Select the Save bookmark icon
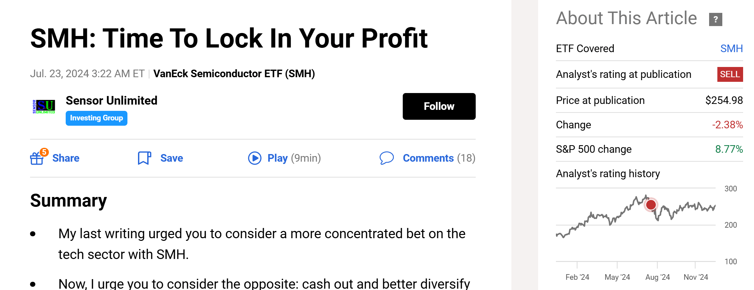This screenshot has height=290, width=754. (144, 158)
